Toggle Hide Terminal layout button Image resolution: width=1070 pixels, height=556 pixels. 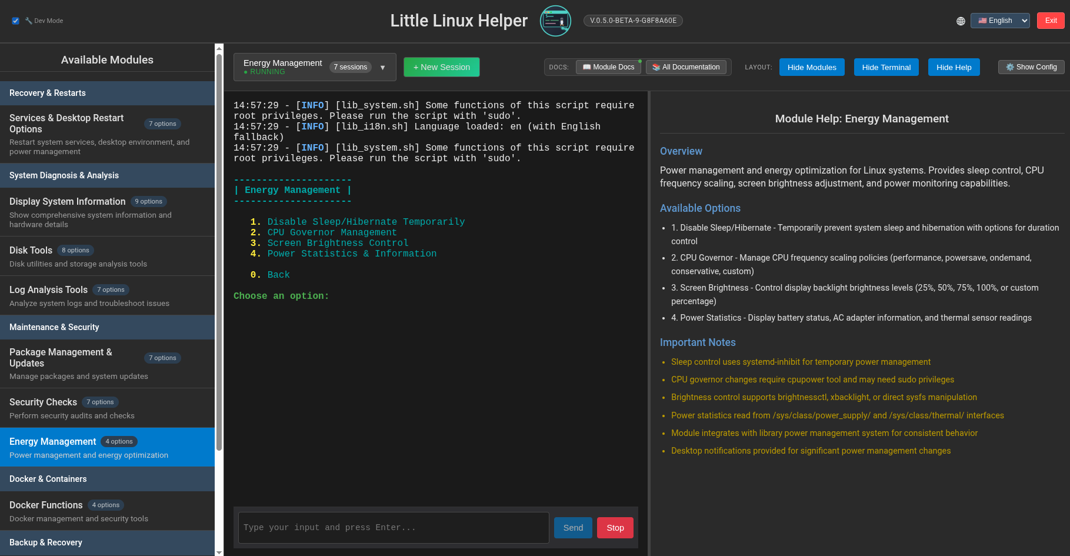[x=886, y=67]
